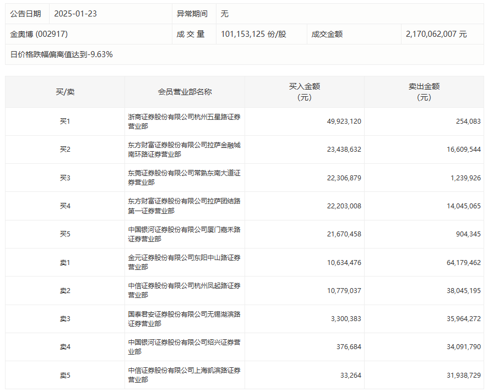The image size is (488, 392).
Task: Select the 卖4 row label
Action: tap(65, 347)
